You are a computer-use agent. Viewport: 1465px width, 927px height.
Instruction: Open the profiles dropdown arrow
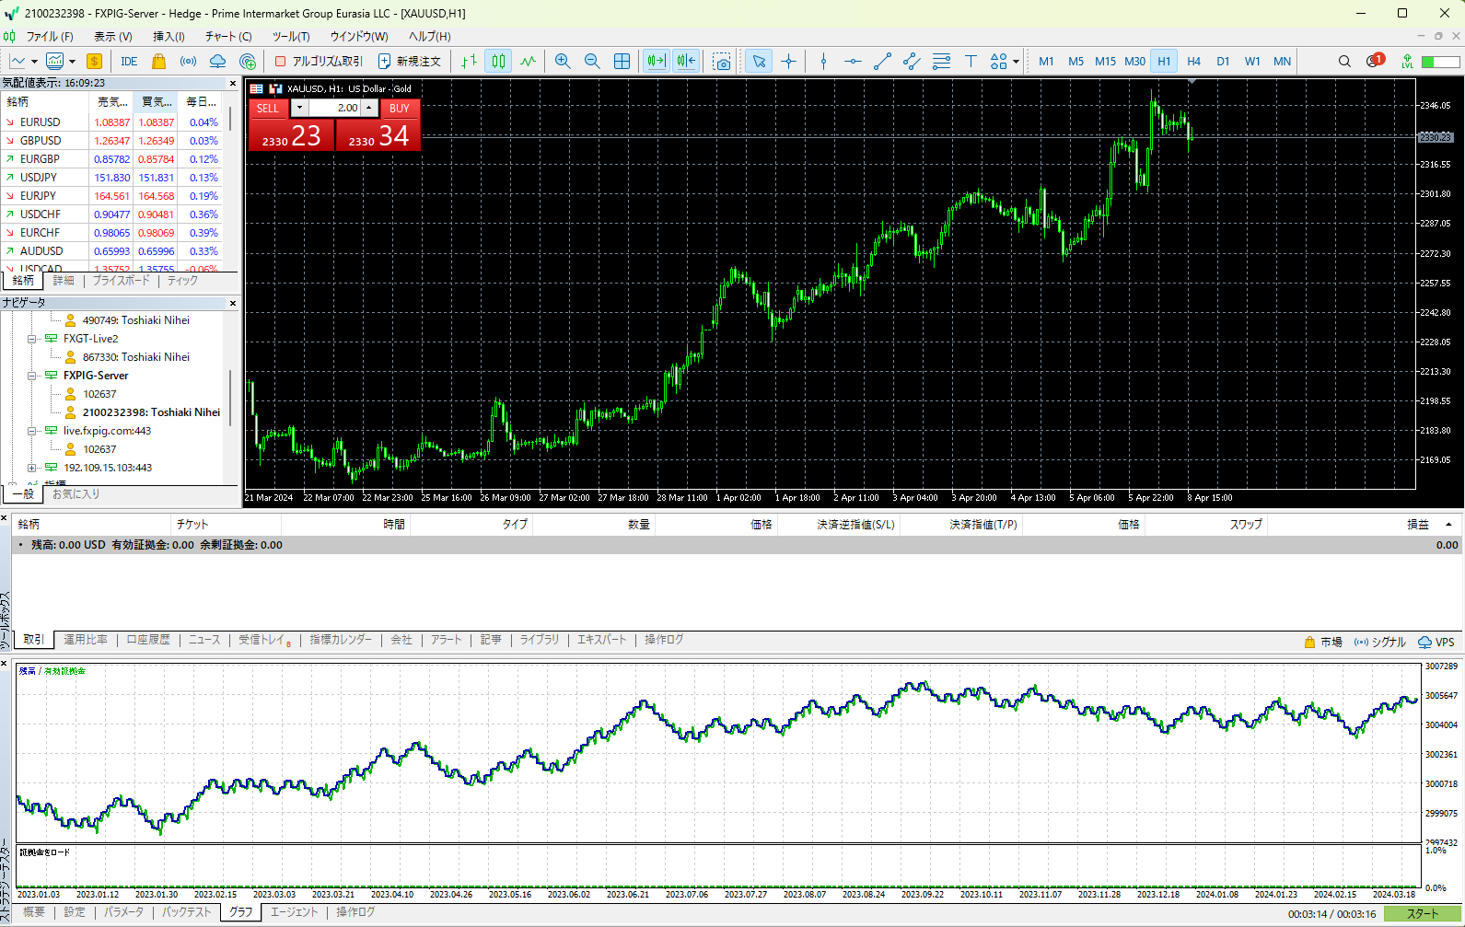pyautogui.click(x=72, y=62)
